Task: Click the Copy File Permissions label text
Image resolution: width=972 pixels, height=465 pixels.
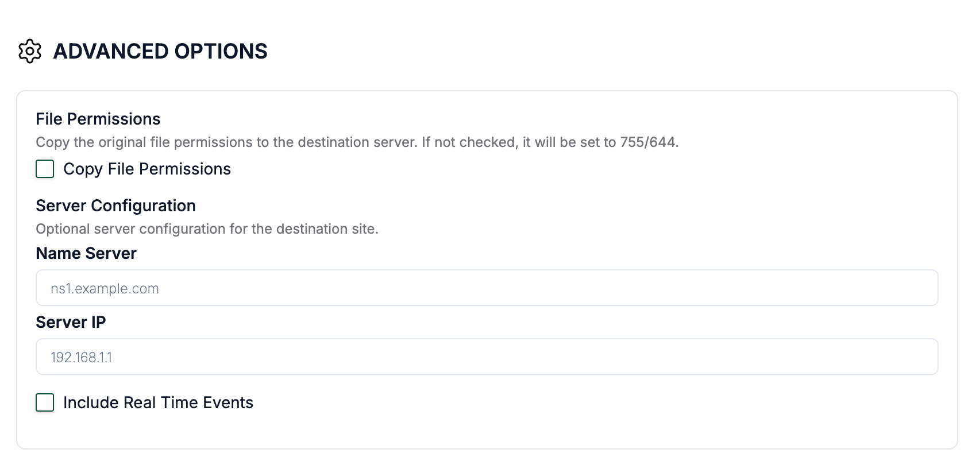Action: [147, 169]
